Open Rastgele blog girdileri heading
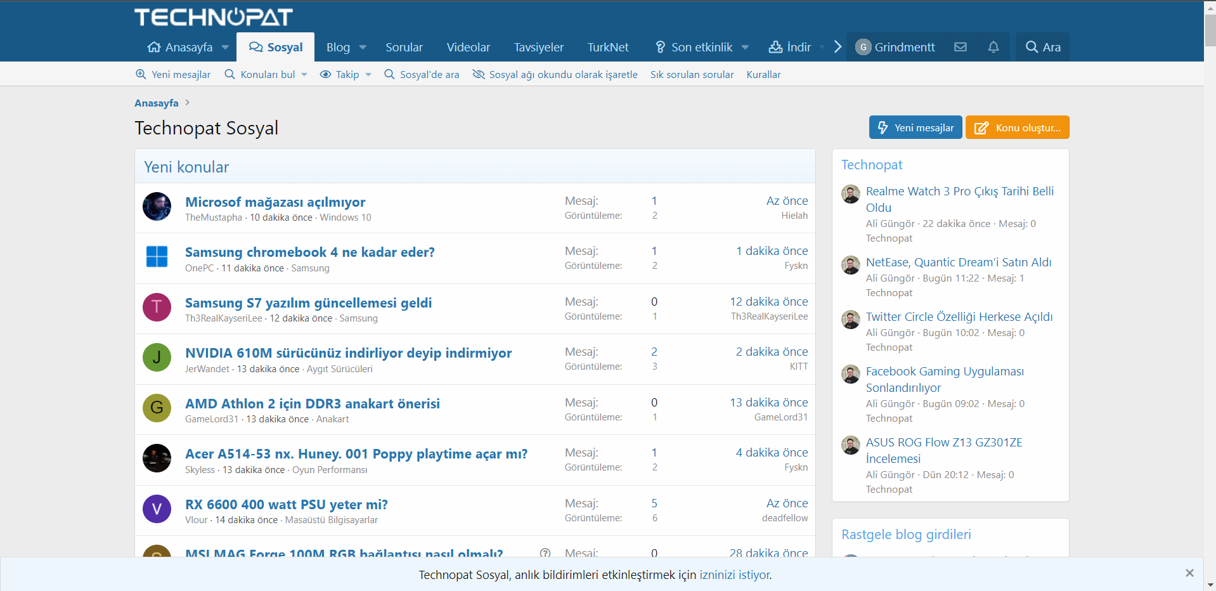Screen dimensions: 1216x591 (906, 534)
